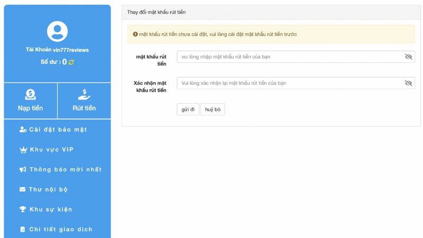Show password in mật khẩu rút tiền field
423x238 pixels.
[x=408, y=57]
